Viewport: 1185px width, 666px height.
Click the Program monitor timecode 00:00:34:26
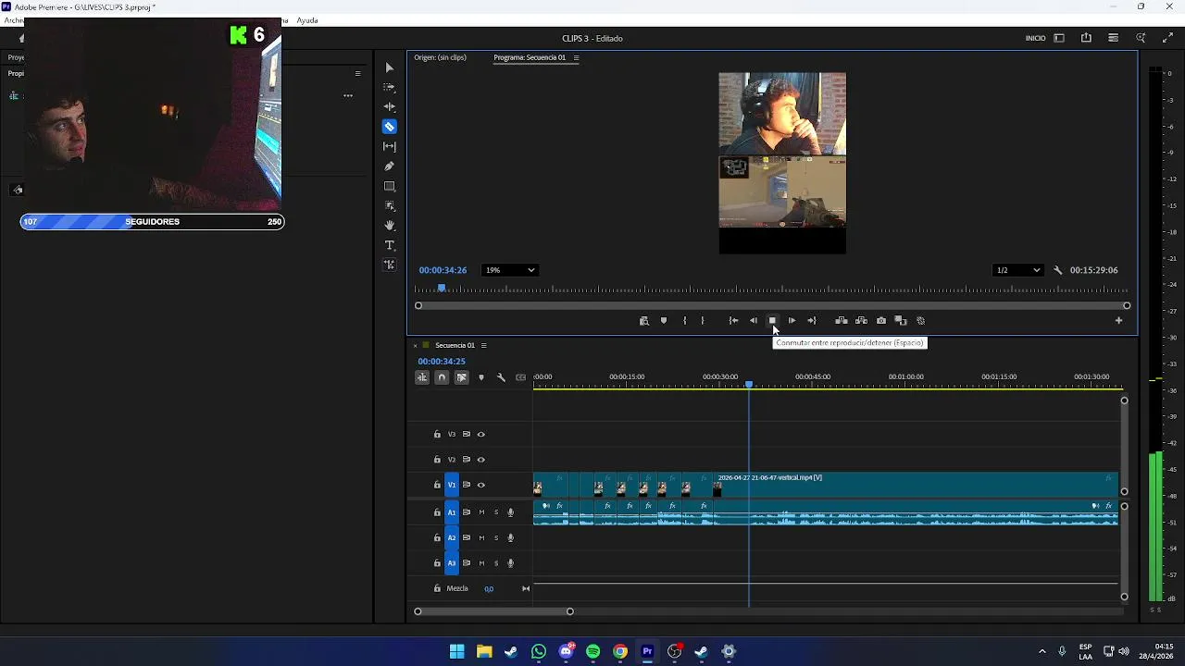pyautogui.click(x=443, y=270)
